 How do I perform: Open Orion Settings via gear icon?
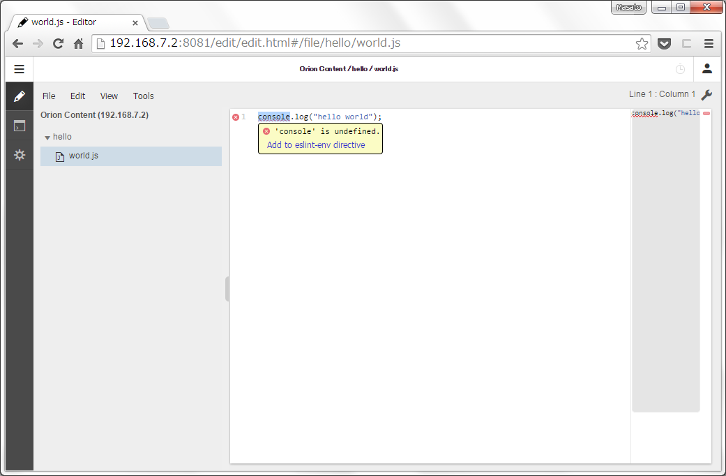coord(19,155)
